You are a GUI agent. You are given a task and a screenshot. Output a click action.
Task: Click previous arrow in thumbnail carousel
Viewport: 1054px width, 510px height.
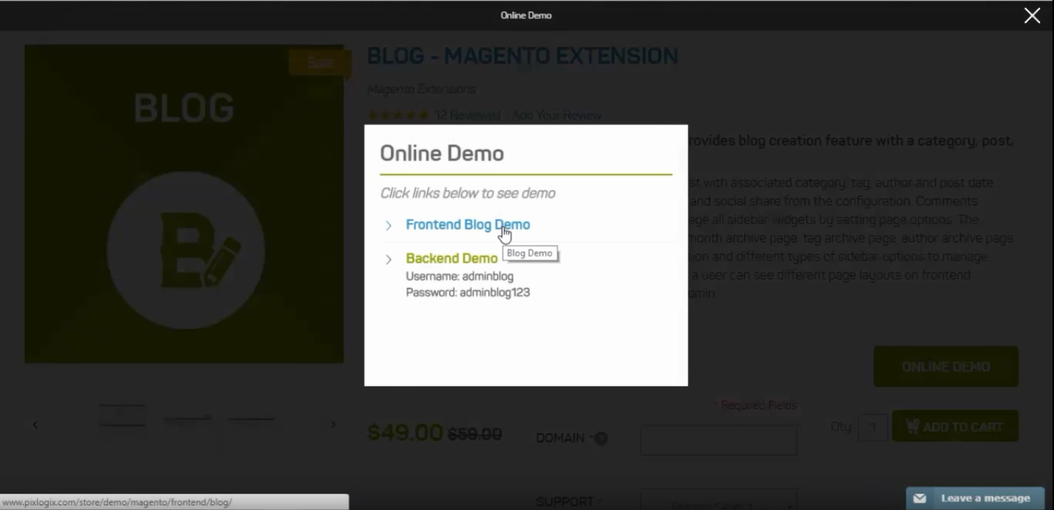click(35, 425)
